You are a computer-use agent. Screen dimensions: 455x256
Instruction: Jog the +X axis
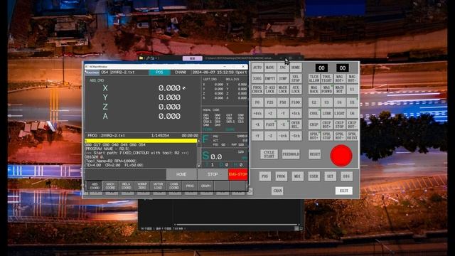pyautogui.click(x=257, y=124)
